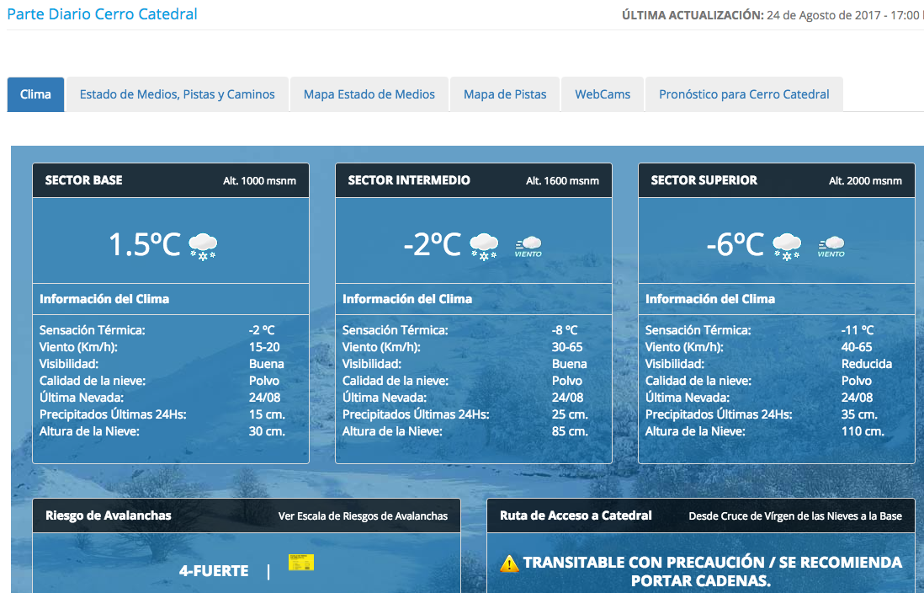Click Alt. 1600 msnm label
Screen dimensions: 924x593
click(x=562, y=181)
